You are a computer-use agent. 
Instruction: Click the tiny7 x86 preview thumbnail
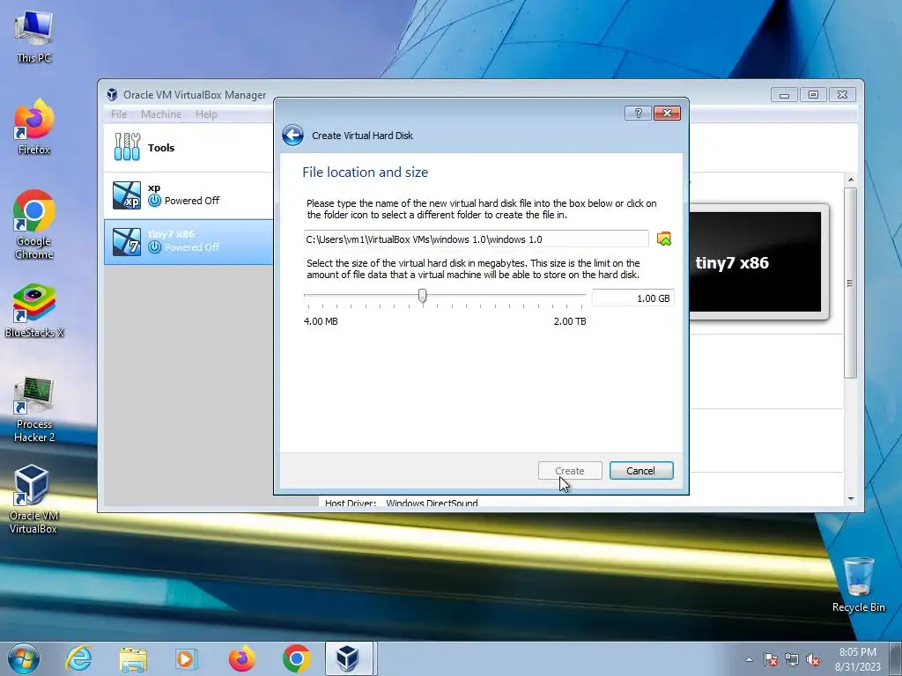coord(755,261)
